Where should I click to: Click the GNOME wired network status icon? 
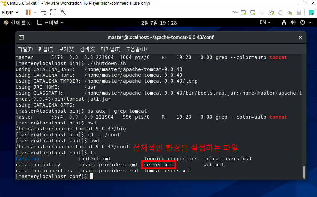tap(284, 23)
